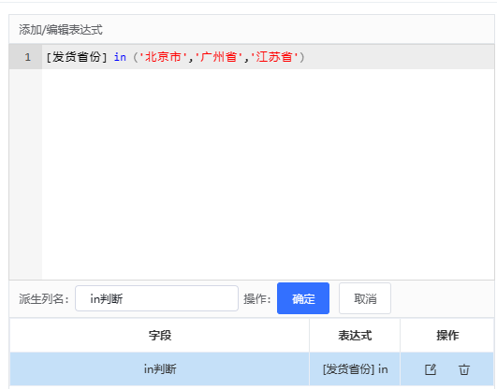Click the [发货省份] in expression table cell
Screen dimensions: 497x389
[355, 369]
